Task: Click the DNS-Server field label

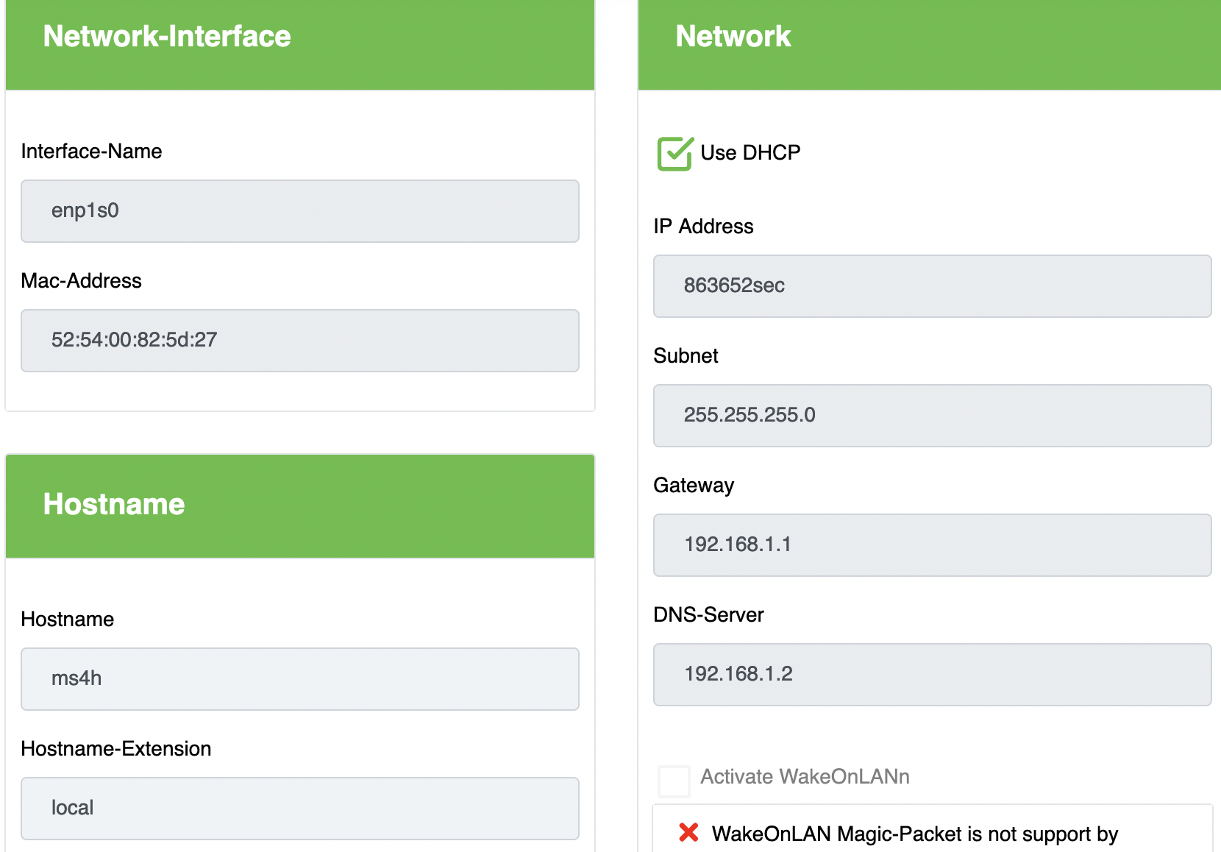Action: pos(708,614)
